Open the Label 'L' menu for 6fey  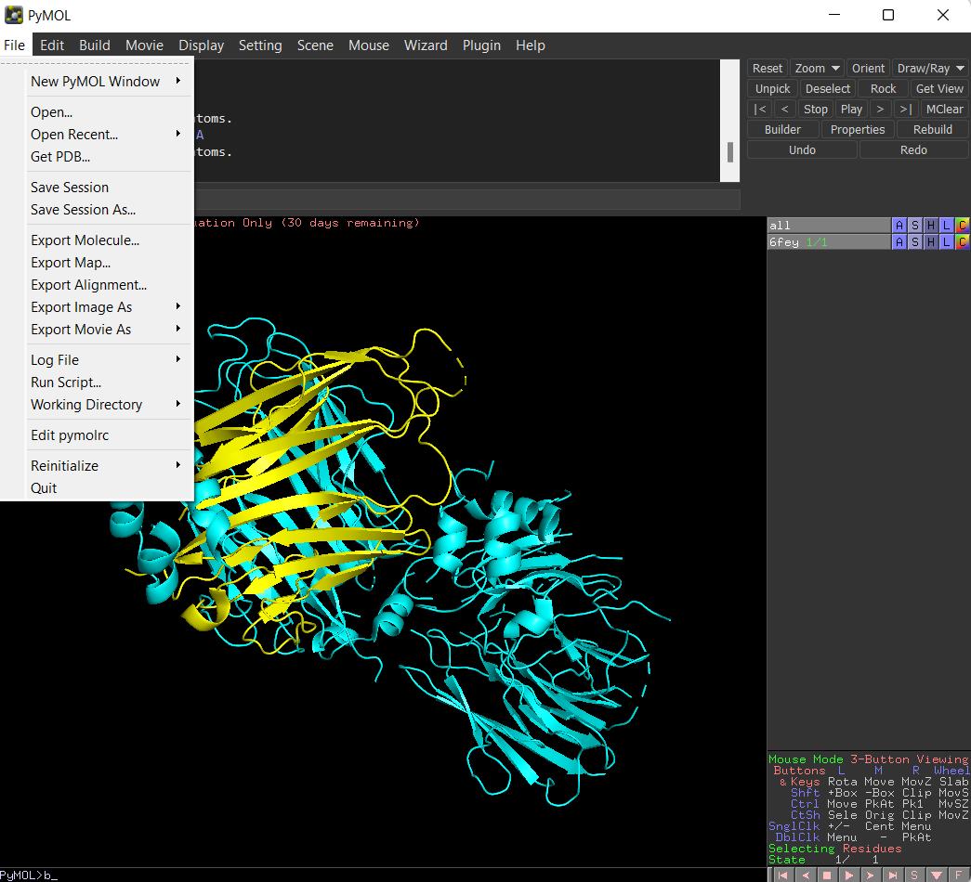(x=946, y=242)
